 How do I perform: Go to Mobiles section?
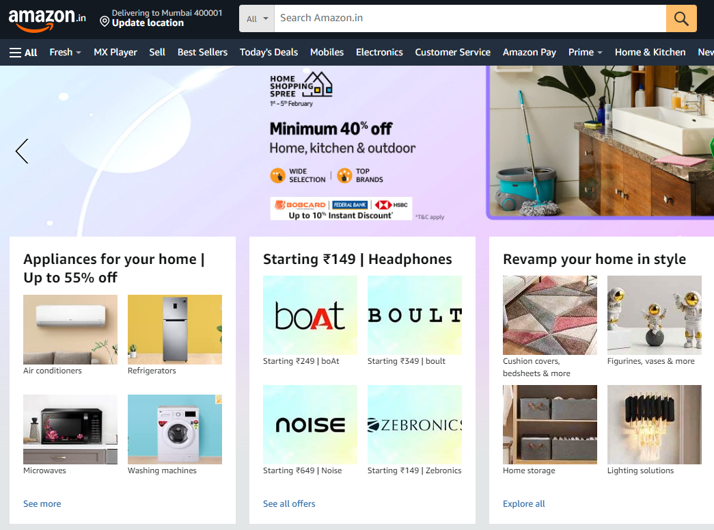tap(327, 53)
